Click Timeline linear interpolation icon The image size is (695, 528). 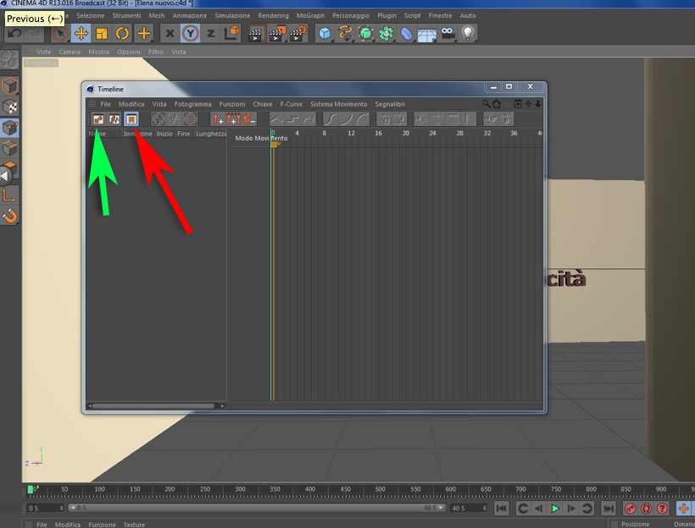pyautogui.click(x=276, y=119)
